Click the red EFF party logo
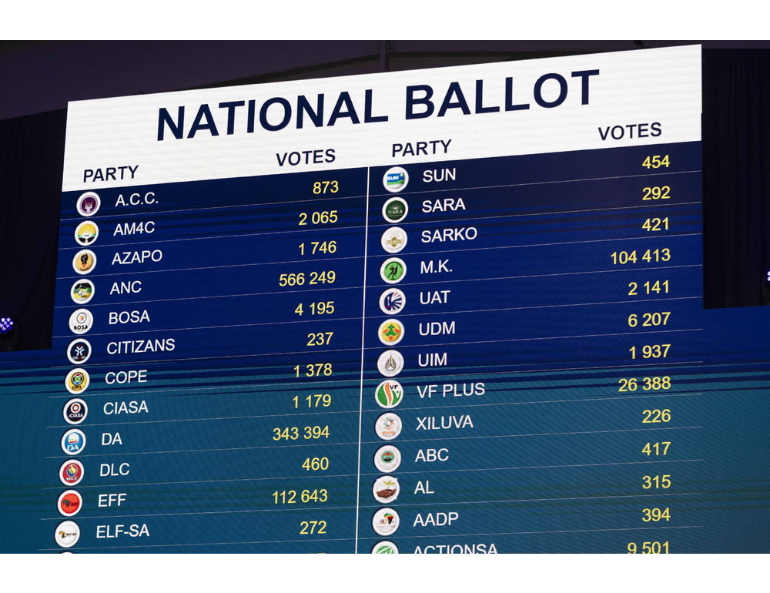The image size is (770, 593). coord(70,504)
